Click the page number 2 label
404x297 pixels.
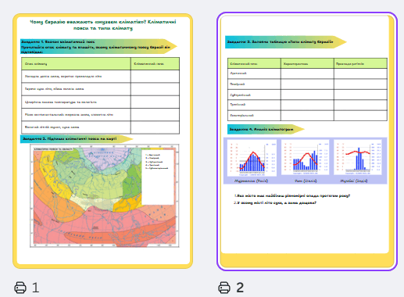(240, 288)
